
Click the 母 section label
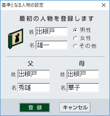coord(82,63)
